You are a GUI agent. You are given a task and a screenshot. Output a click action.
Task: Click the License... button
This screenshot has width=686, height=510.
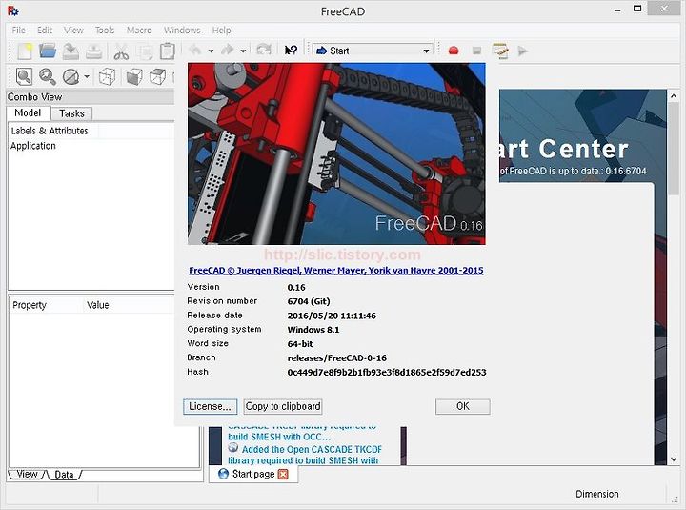tap(210, 406)
